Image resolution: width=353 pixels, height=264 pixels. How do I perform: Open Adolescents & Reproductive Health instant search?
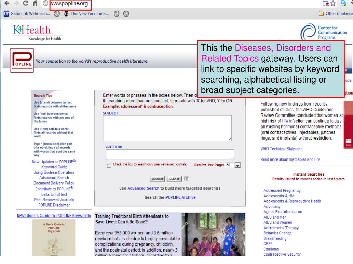[x=292, y=201]
